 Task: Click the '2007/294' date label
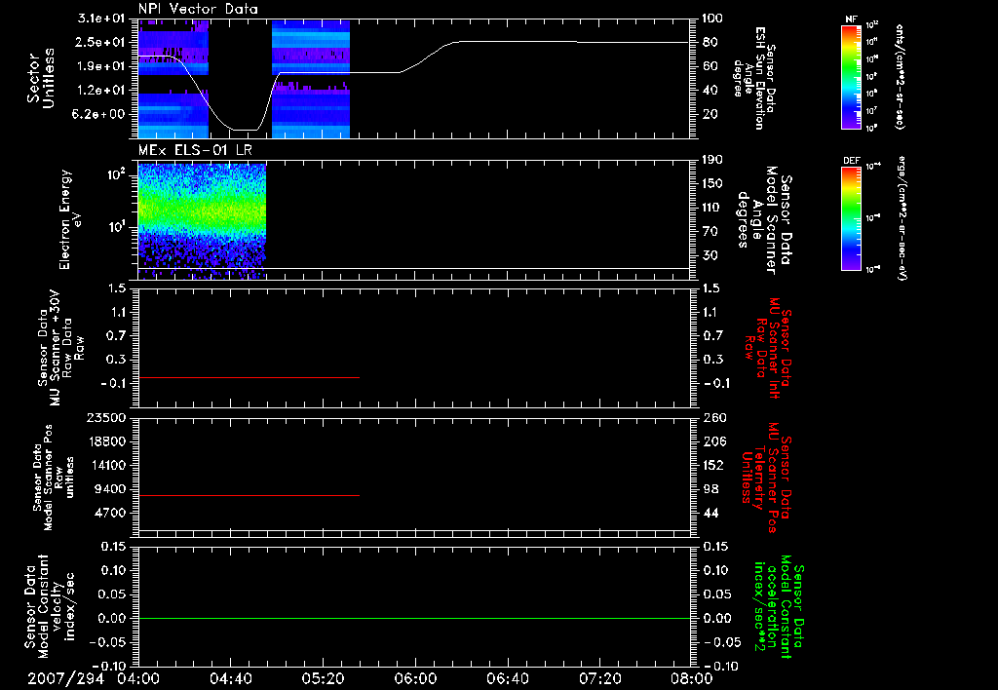(65, 678)
